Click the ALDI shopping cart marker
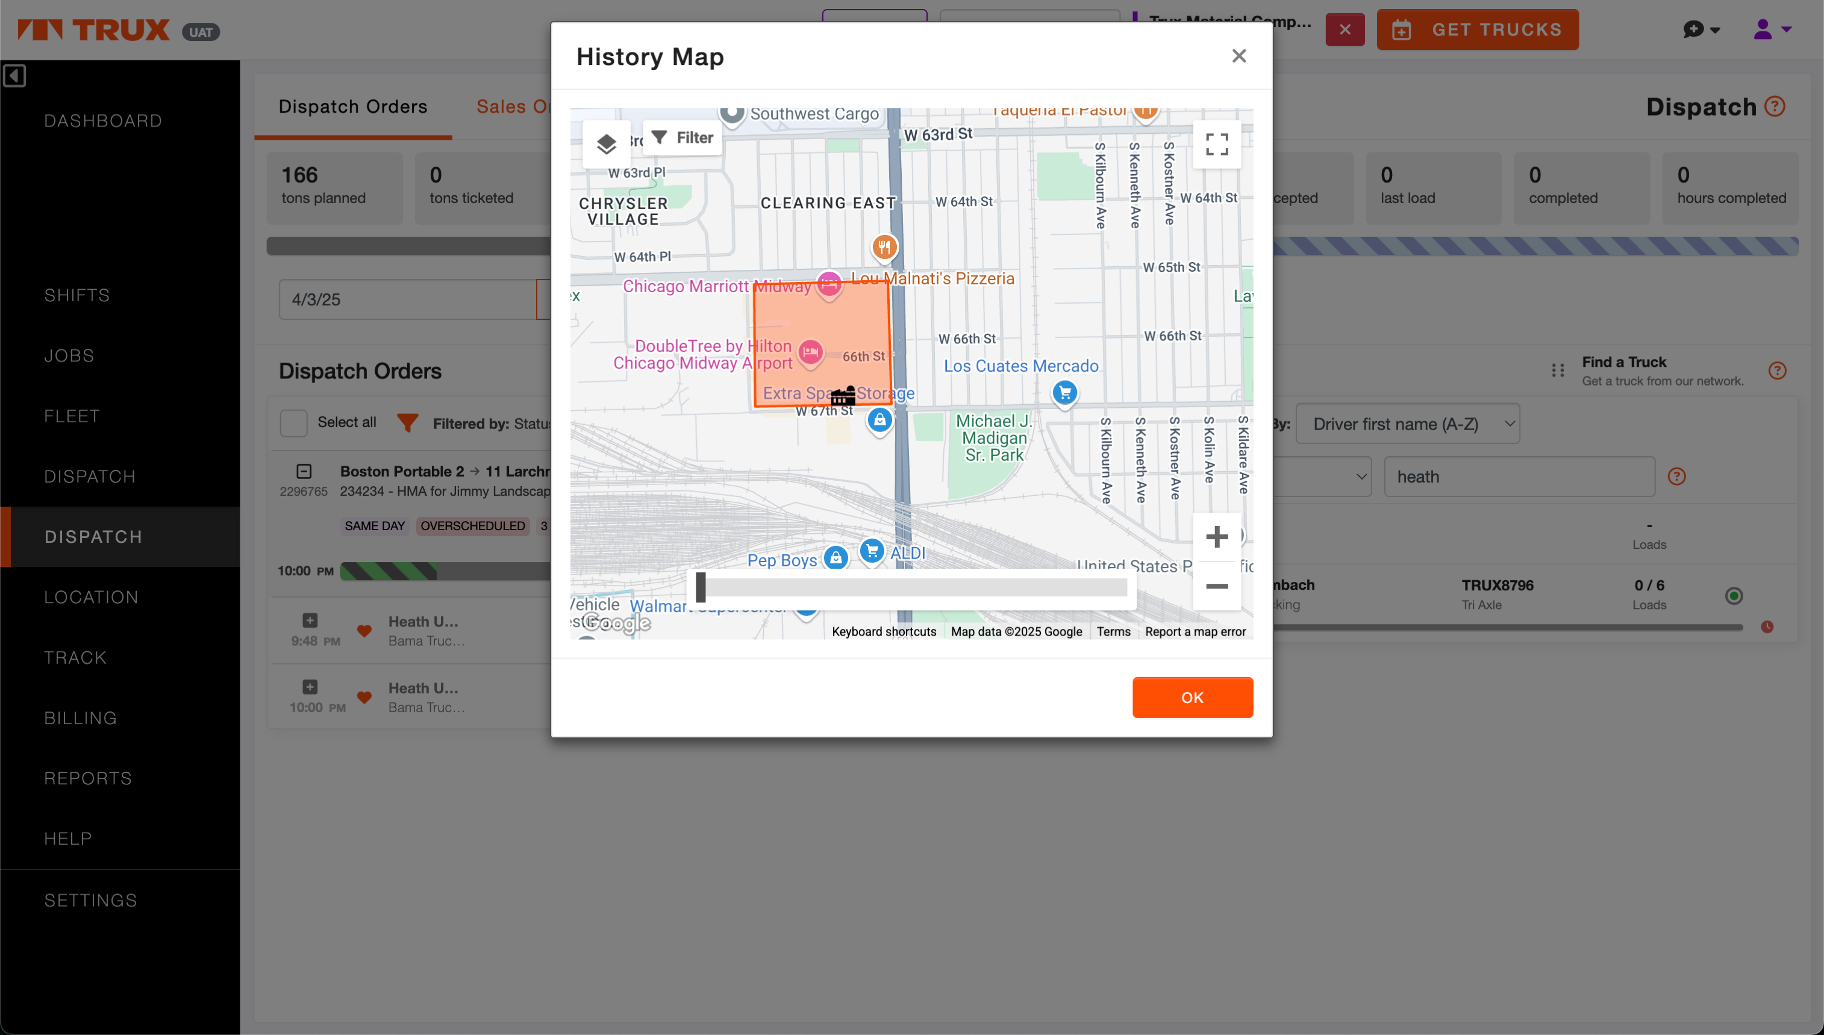Viewport: 1824px width, 1035px height. 871,552
